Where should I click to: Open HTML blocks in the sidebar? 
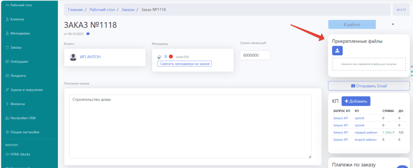click(x=20, y=154)
